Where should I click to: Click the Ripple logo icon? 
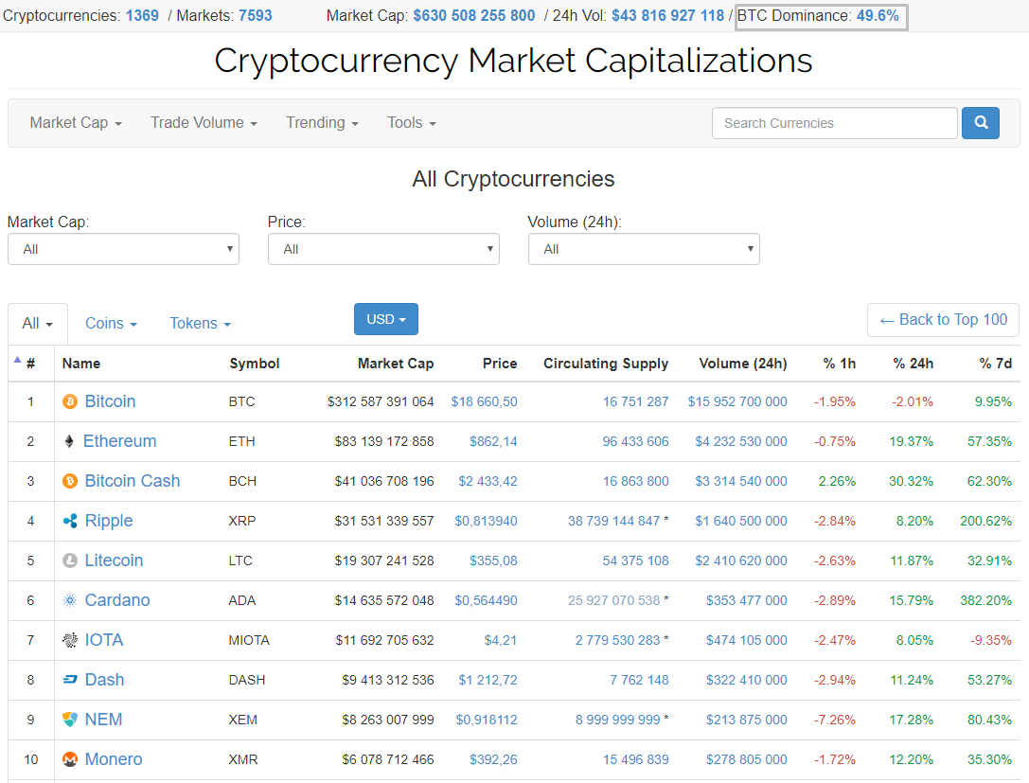(x=69, y=521)
